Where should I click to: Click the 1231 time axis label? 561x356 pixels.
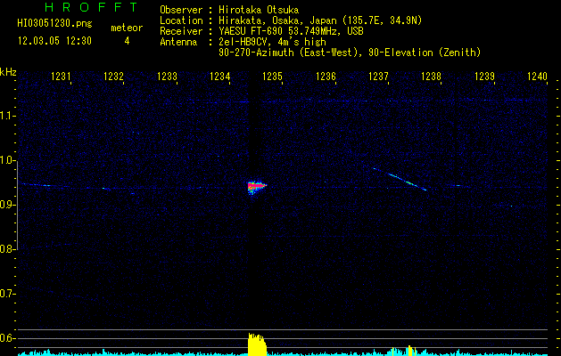61,77
